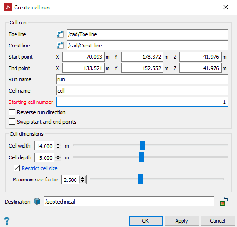
Task: Click the Maximum size factor slider handle
Action: click(x=140, y=179)
